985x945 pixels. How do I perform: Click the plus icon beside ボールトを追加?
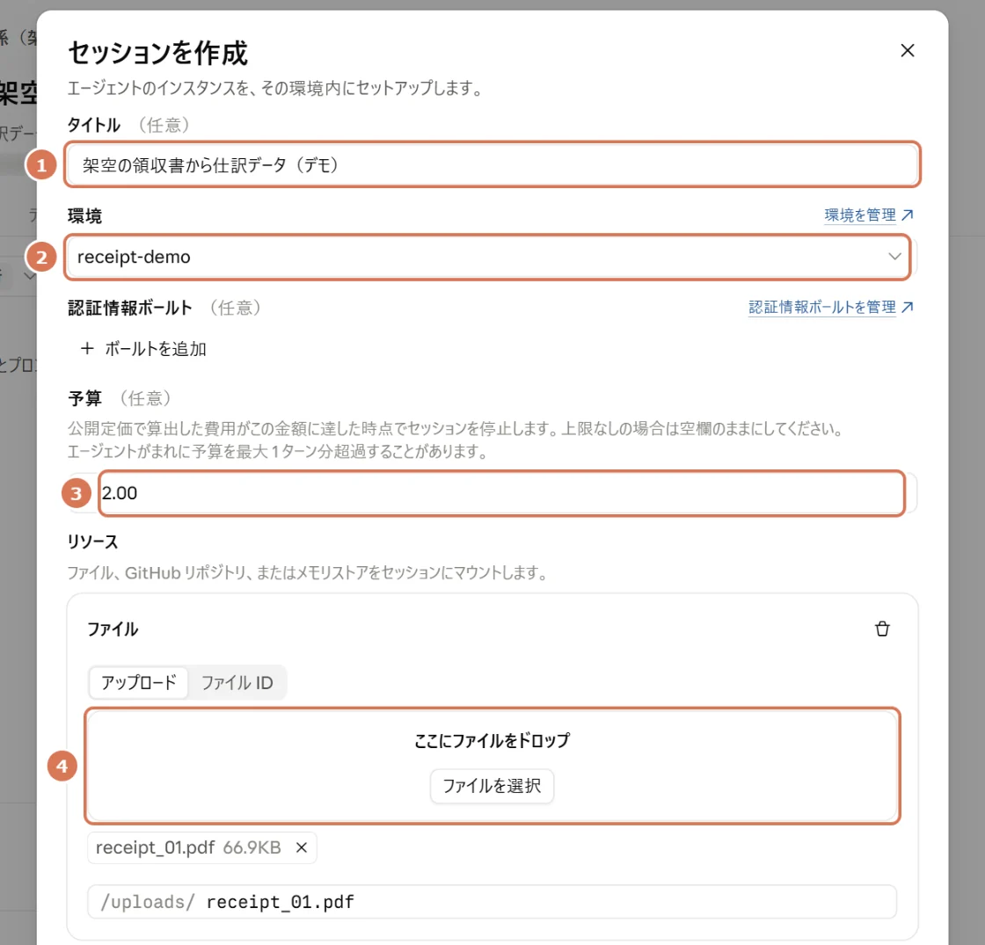[x=87, y=348]
